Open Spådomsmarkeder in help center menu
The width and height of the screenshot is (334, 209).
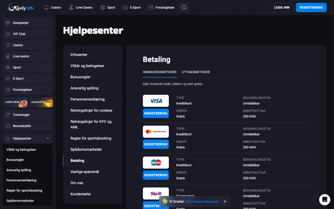(86, 149)
